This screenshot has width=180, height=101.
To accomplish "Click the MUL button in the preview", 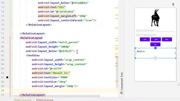I will pos(167,39).
